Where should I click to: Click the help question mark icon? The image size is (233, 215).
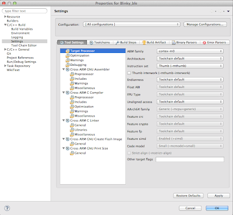click(x=7, y=208)
